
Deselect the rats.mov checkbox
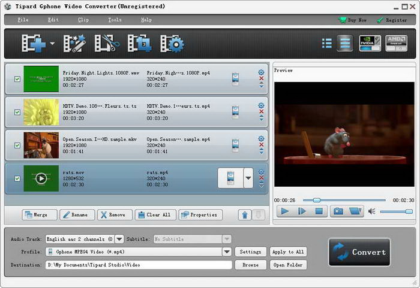(x=17, y=178)
